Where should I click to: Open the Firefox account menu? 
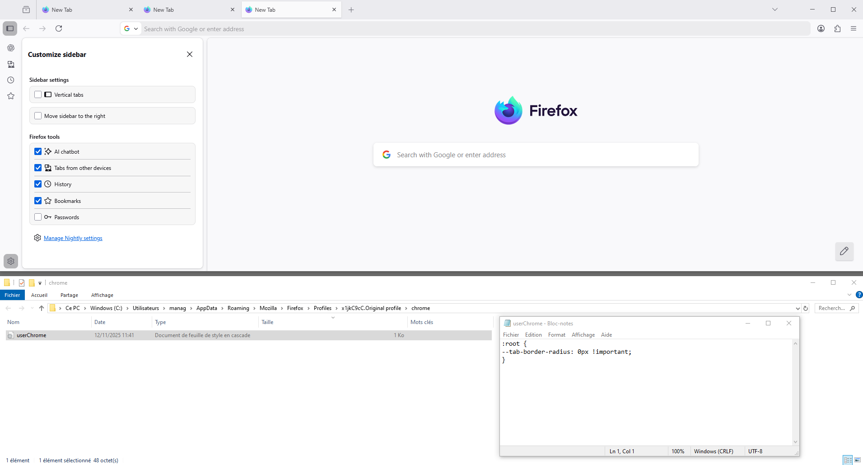click(x=821, y=28)
